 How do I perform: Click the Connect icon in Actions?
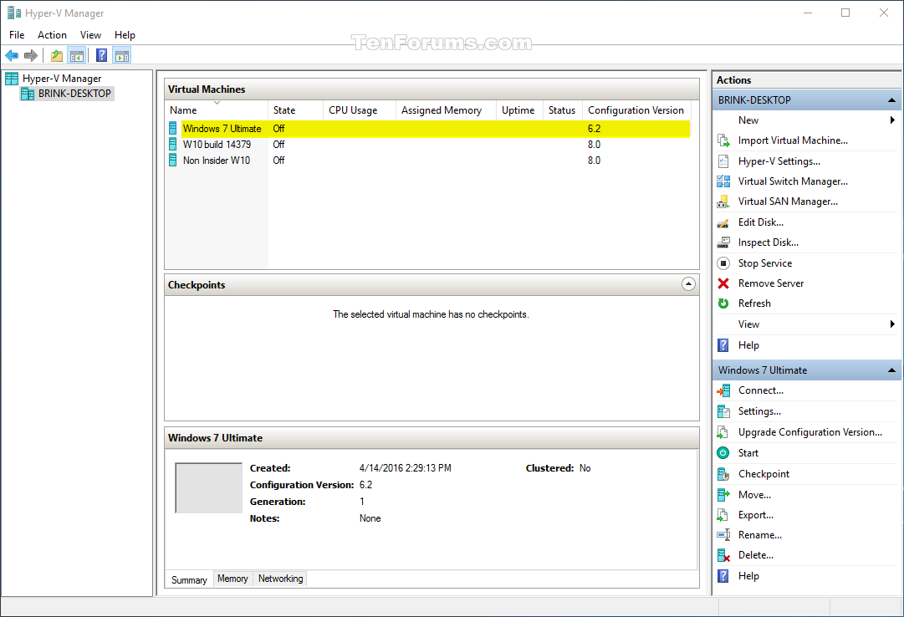click(x=723, y=390)
